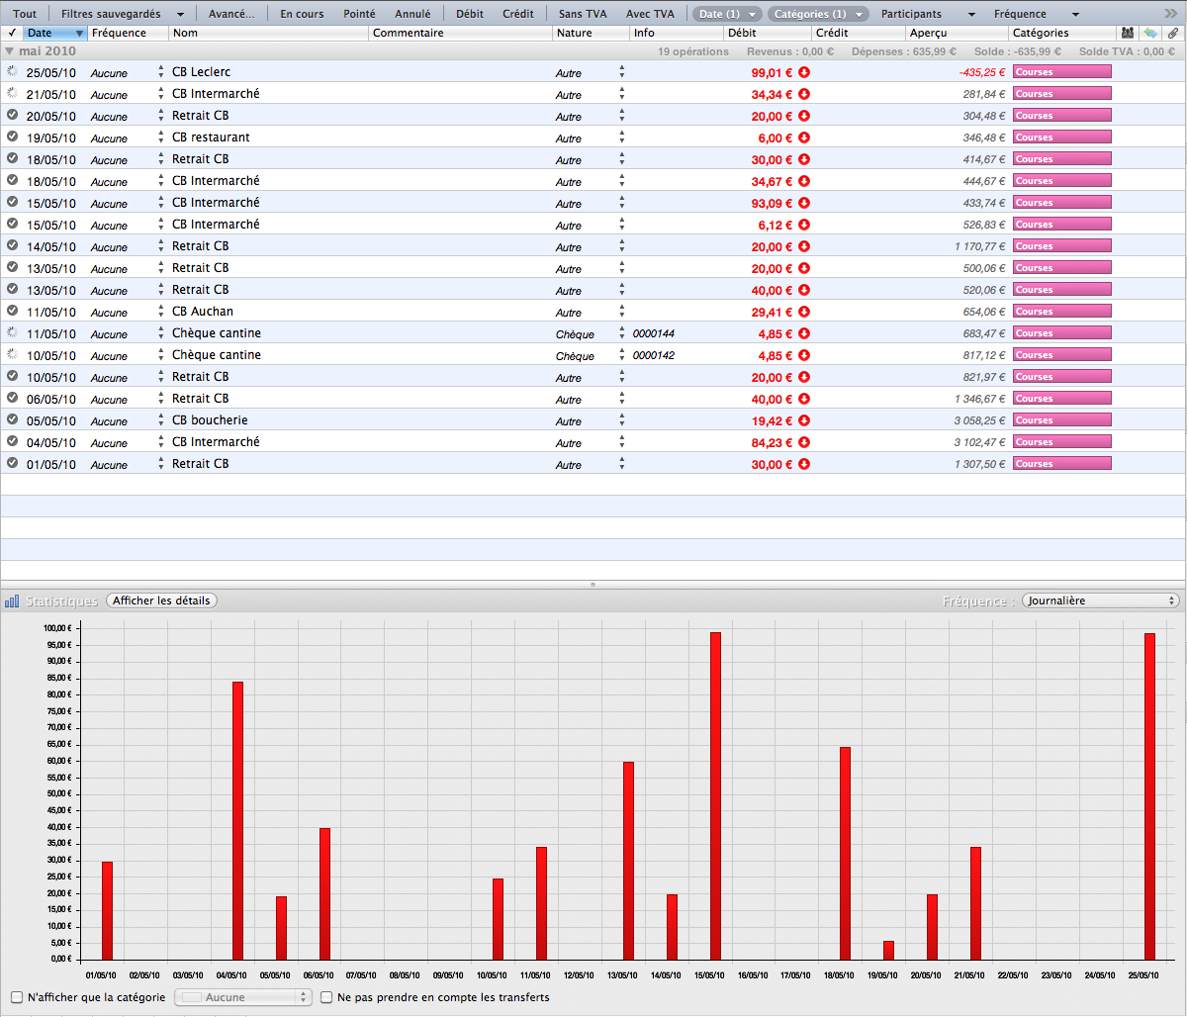Select the Avec TVA filter
Viewport: 1187px width, 1017px height.
pyautogui.click(x=650, y=14)
